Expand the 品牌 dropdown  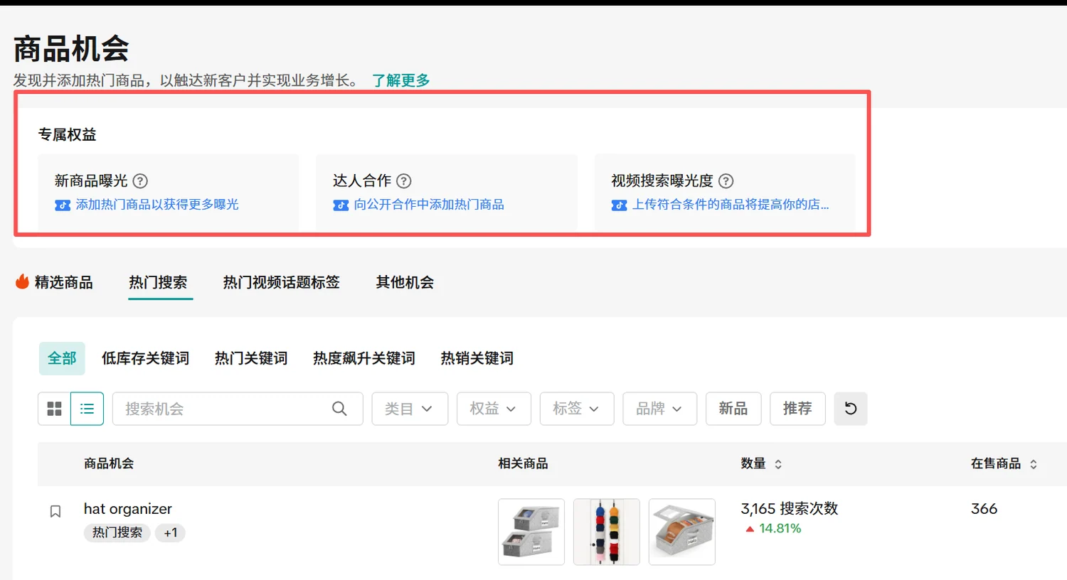(659, 409)
